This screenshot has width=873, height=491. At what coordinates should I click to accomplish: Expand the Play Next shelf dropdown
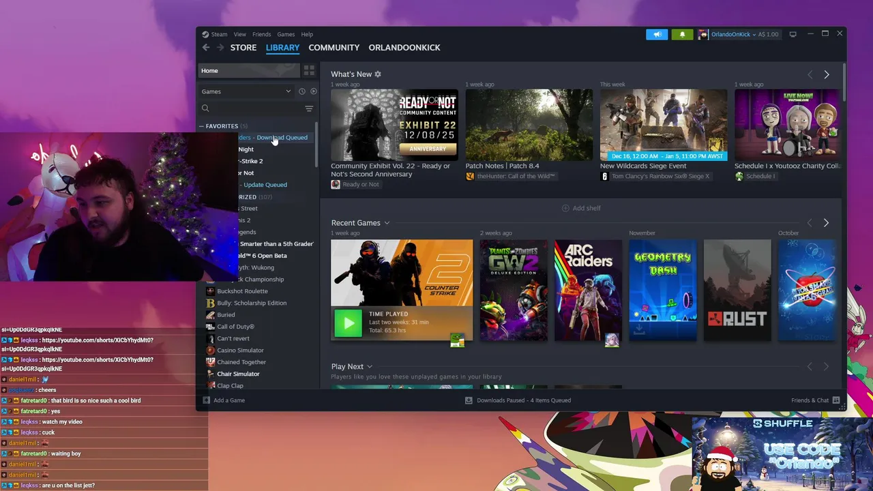click(x=370, y=367)
